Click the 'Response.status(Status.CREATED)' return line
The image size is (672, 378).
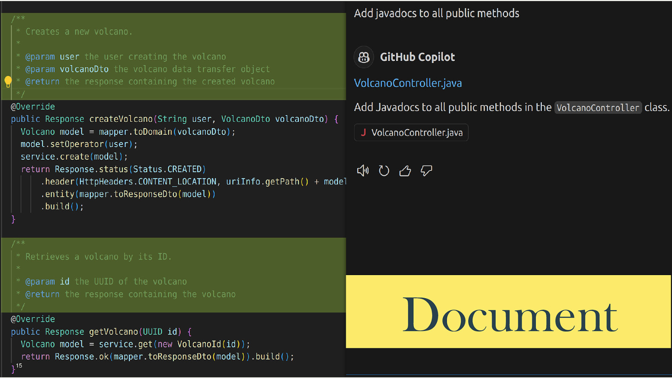pyautogui.click(x=113, y=169)
